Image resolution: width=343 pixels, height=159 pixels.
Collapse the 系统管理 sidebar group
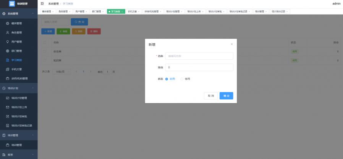[x=33, y=14]
